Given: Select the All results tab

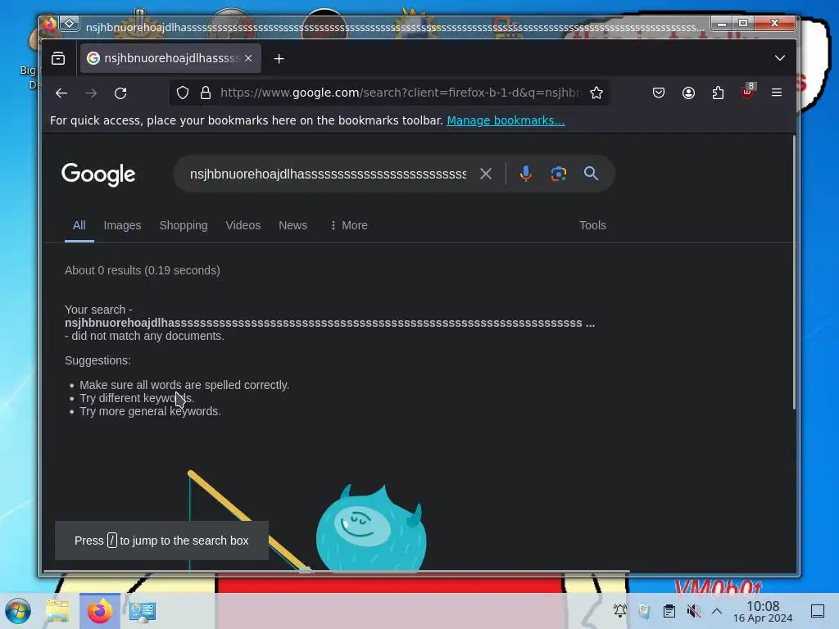Looking at the screenshot, I should pyautogui.click(x=79, y=226).
